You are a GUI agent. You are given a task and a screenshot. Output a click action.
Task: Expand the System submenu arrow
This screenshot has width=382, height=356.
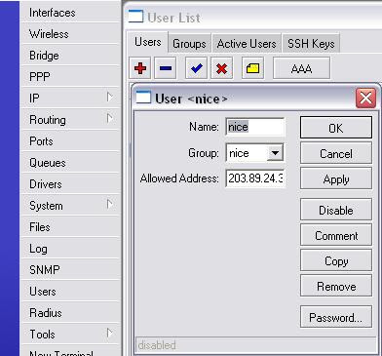[110, 204]
